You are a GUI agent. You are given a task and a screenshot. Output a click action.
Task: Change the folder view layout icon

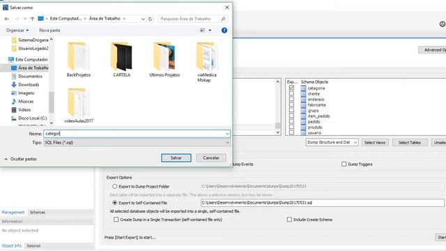pyautogui.click(x=202, y=30)
